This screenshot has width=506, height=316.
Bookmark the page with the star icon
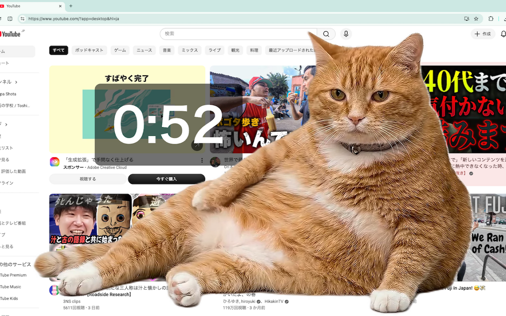(477, 19)
